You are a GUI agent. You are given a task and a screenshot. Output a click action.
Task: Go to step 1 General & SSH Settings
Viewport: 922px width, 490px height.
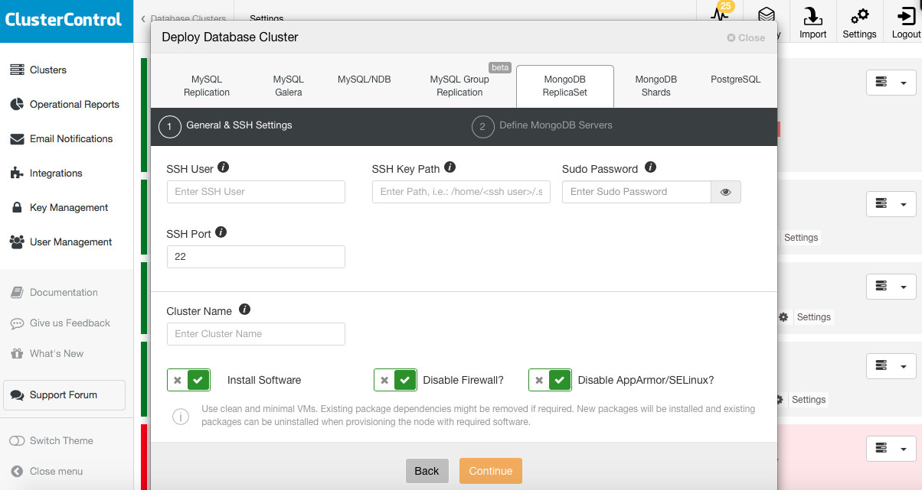coord(226,126)
